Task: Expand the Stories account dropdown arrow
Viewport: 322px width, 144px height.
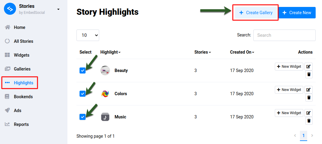Action: click(x=58, y=9)
